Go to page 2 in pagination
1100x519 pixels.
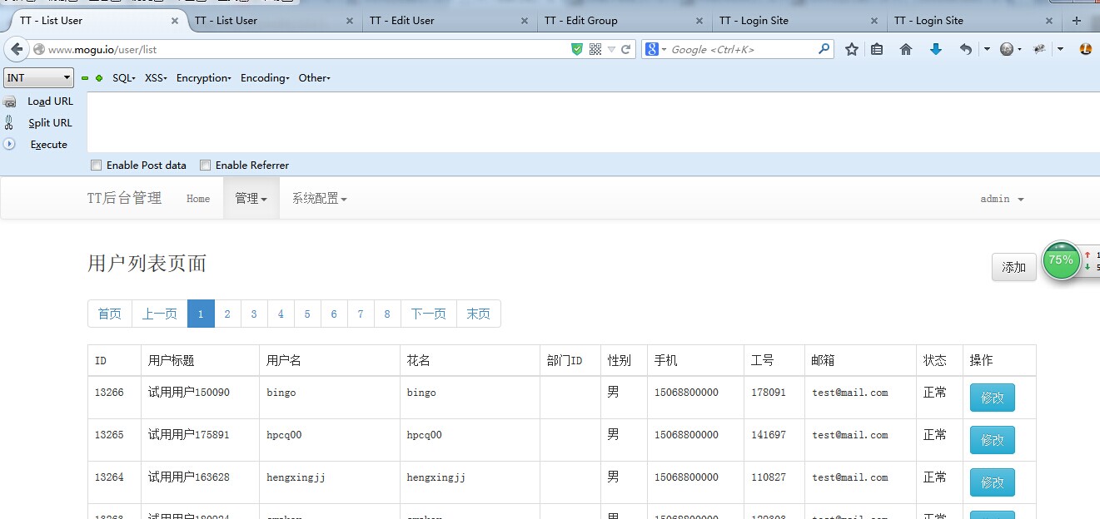tap(227, 314)
